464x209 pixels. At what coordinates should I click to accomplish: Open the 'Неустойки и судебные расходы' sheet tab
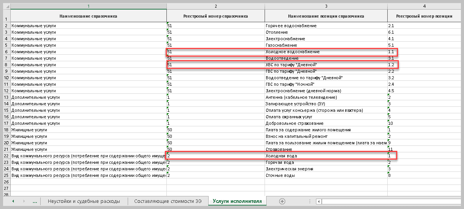pyautogui.click(x=84, y=201)
